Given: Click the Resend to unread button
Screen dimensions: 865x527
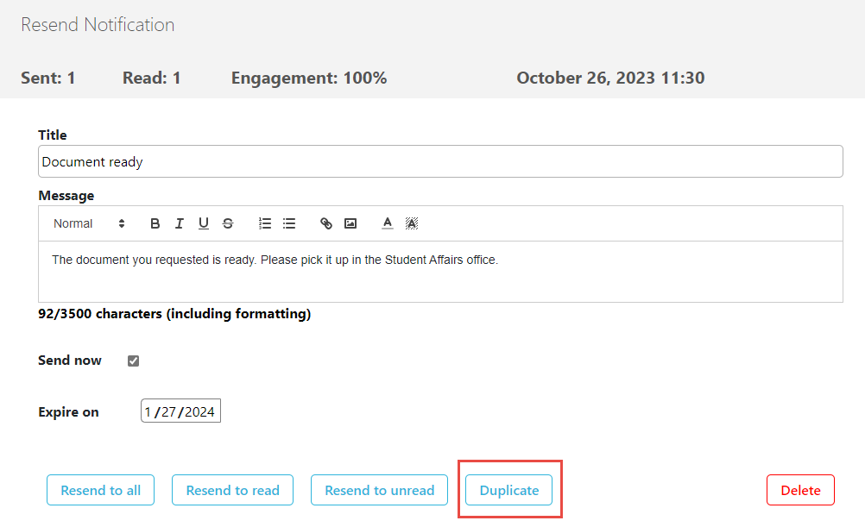Looking at the screenshot, I should (x=379, y=490).
